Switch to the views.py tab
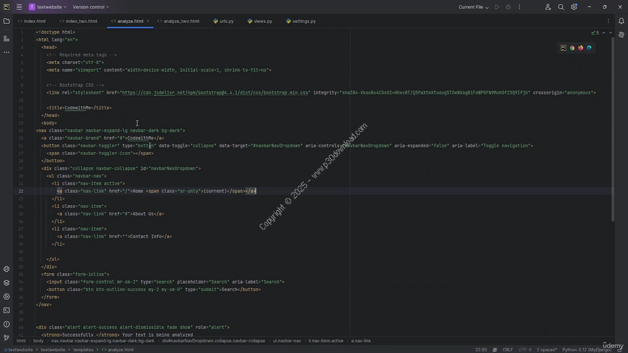 pyautogui.click(x=260, y=21)
